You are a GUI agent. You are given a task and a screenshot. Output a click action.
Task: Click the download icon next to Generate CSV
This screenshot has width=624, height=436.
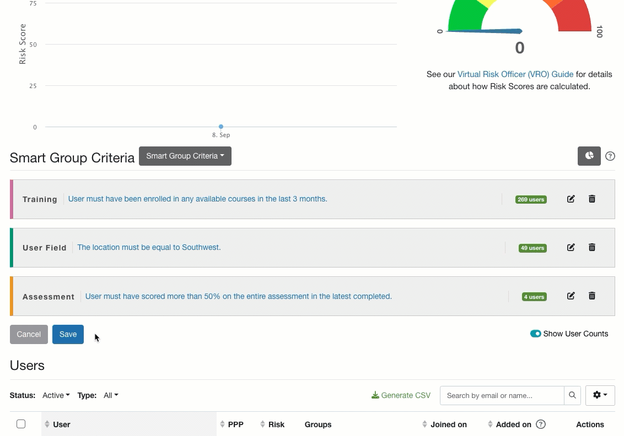tap(375, 395)
